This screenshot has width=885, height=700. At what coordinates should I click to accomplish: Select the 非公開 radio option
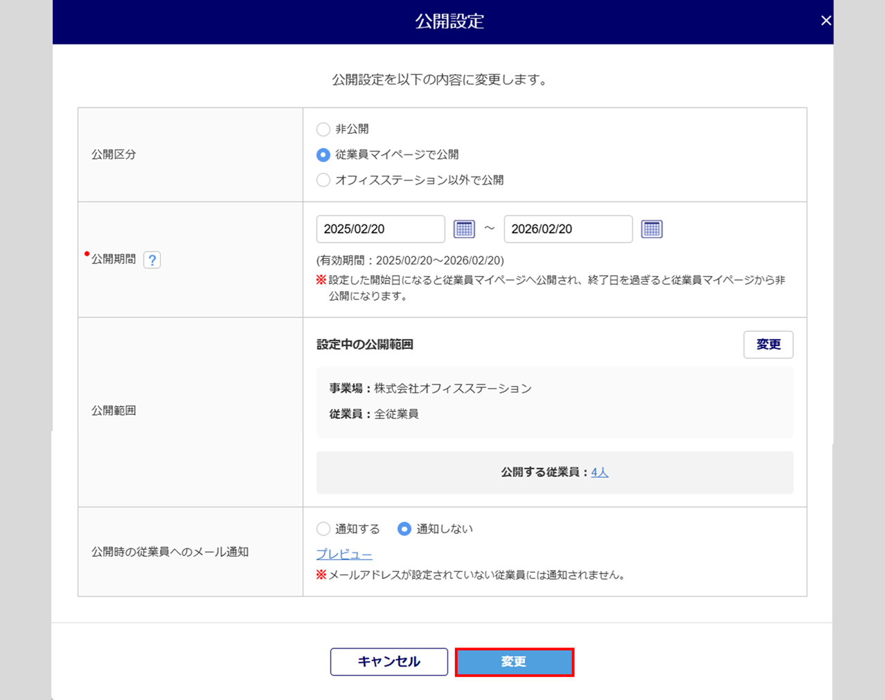coord(323,129)
